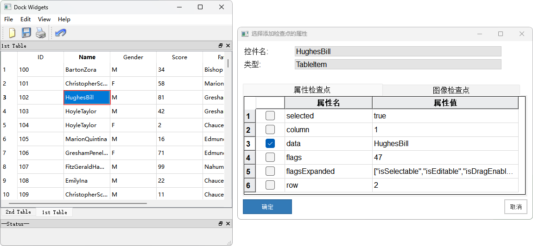
Task: Switch to the 图像检查点 tab
Action: [451, 90]
